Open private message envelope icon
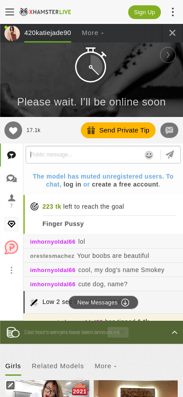 point(169,130)
